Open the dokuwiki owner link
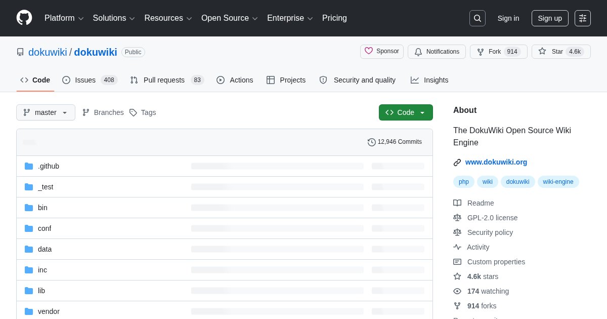Screen dimensions: 607x319 48,52
